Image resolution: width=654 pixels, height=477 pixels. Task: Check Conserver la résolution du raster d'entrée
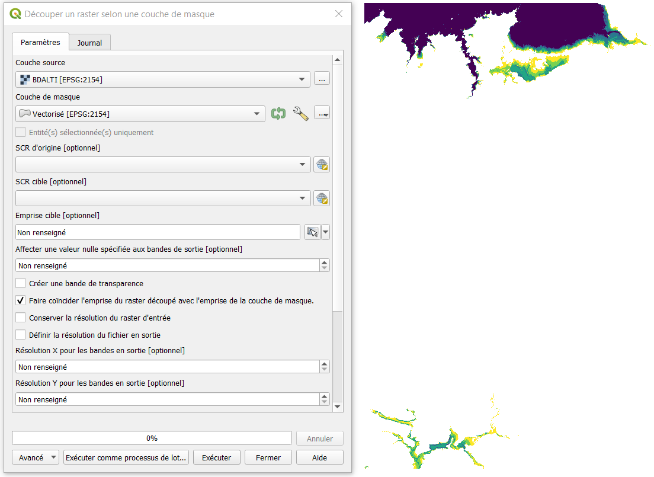(x=21, y=318)
